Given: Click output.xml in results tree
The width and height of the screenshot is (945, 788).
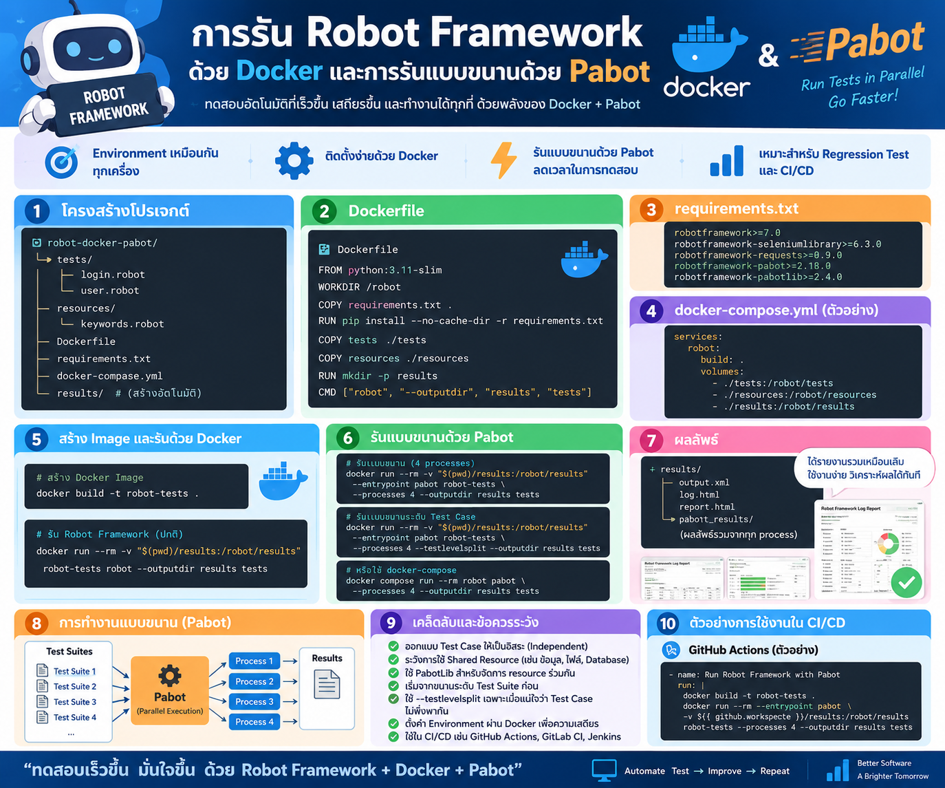Looking at the screenshot, I should [x=704, y=482].
